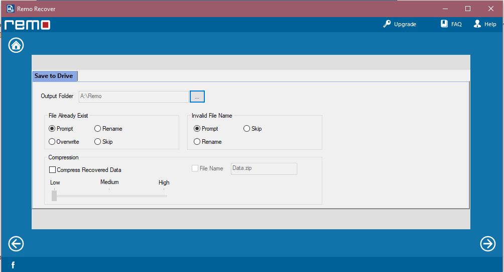Image resolution: width=504 pixels, height=272 pixels.
Task: Proceed with the right arrow icon
Action: [x=487, y=244]
